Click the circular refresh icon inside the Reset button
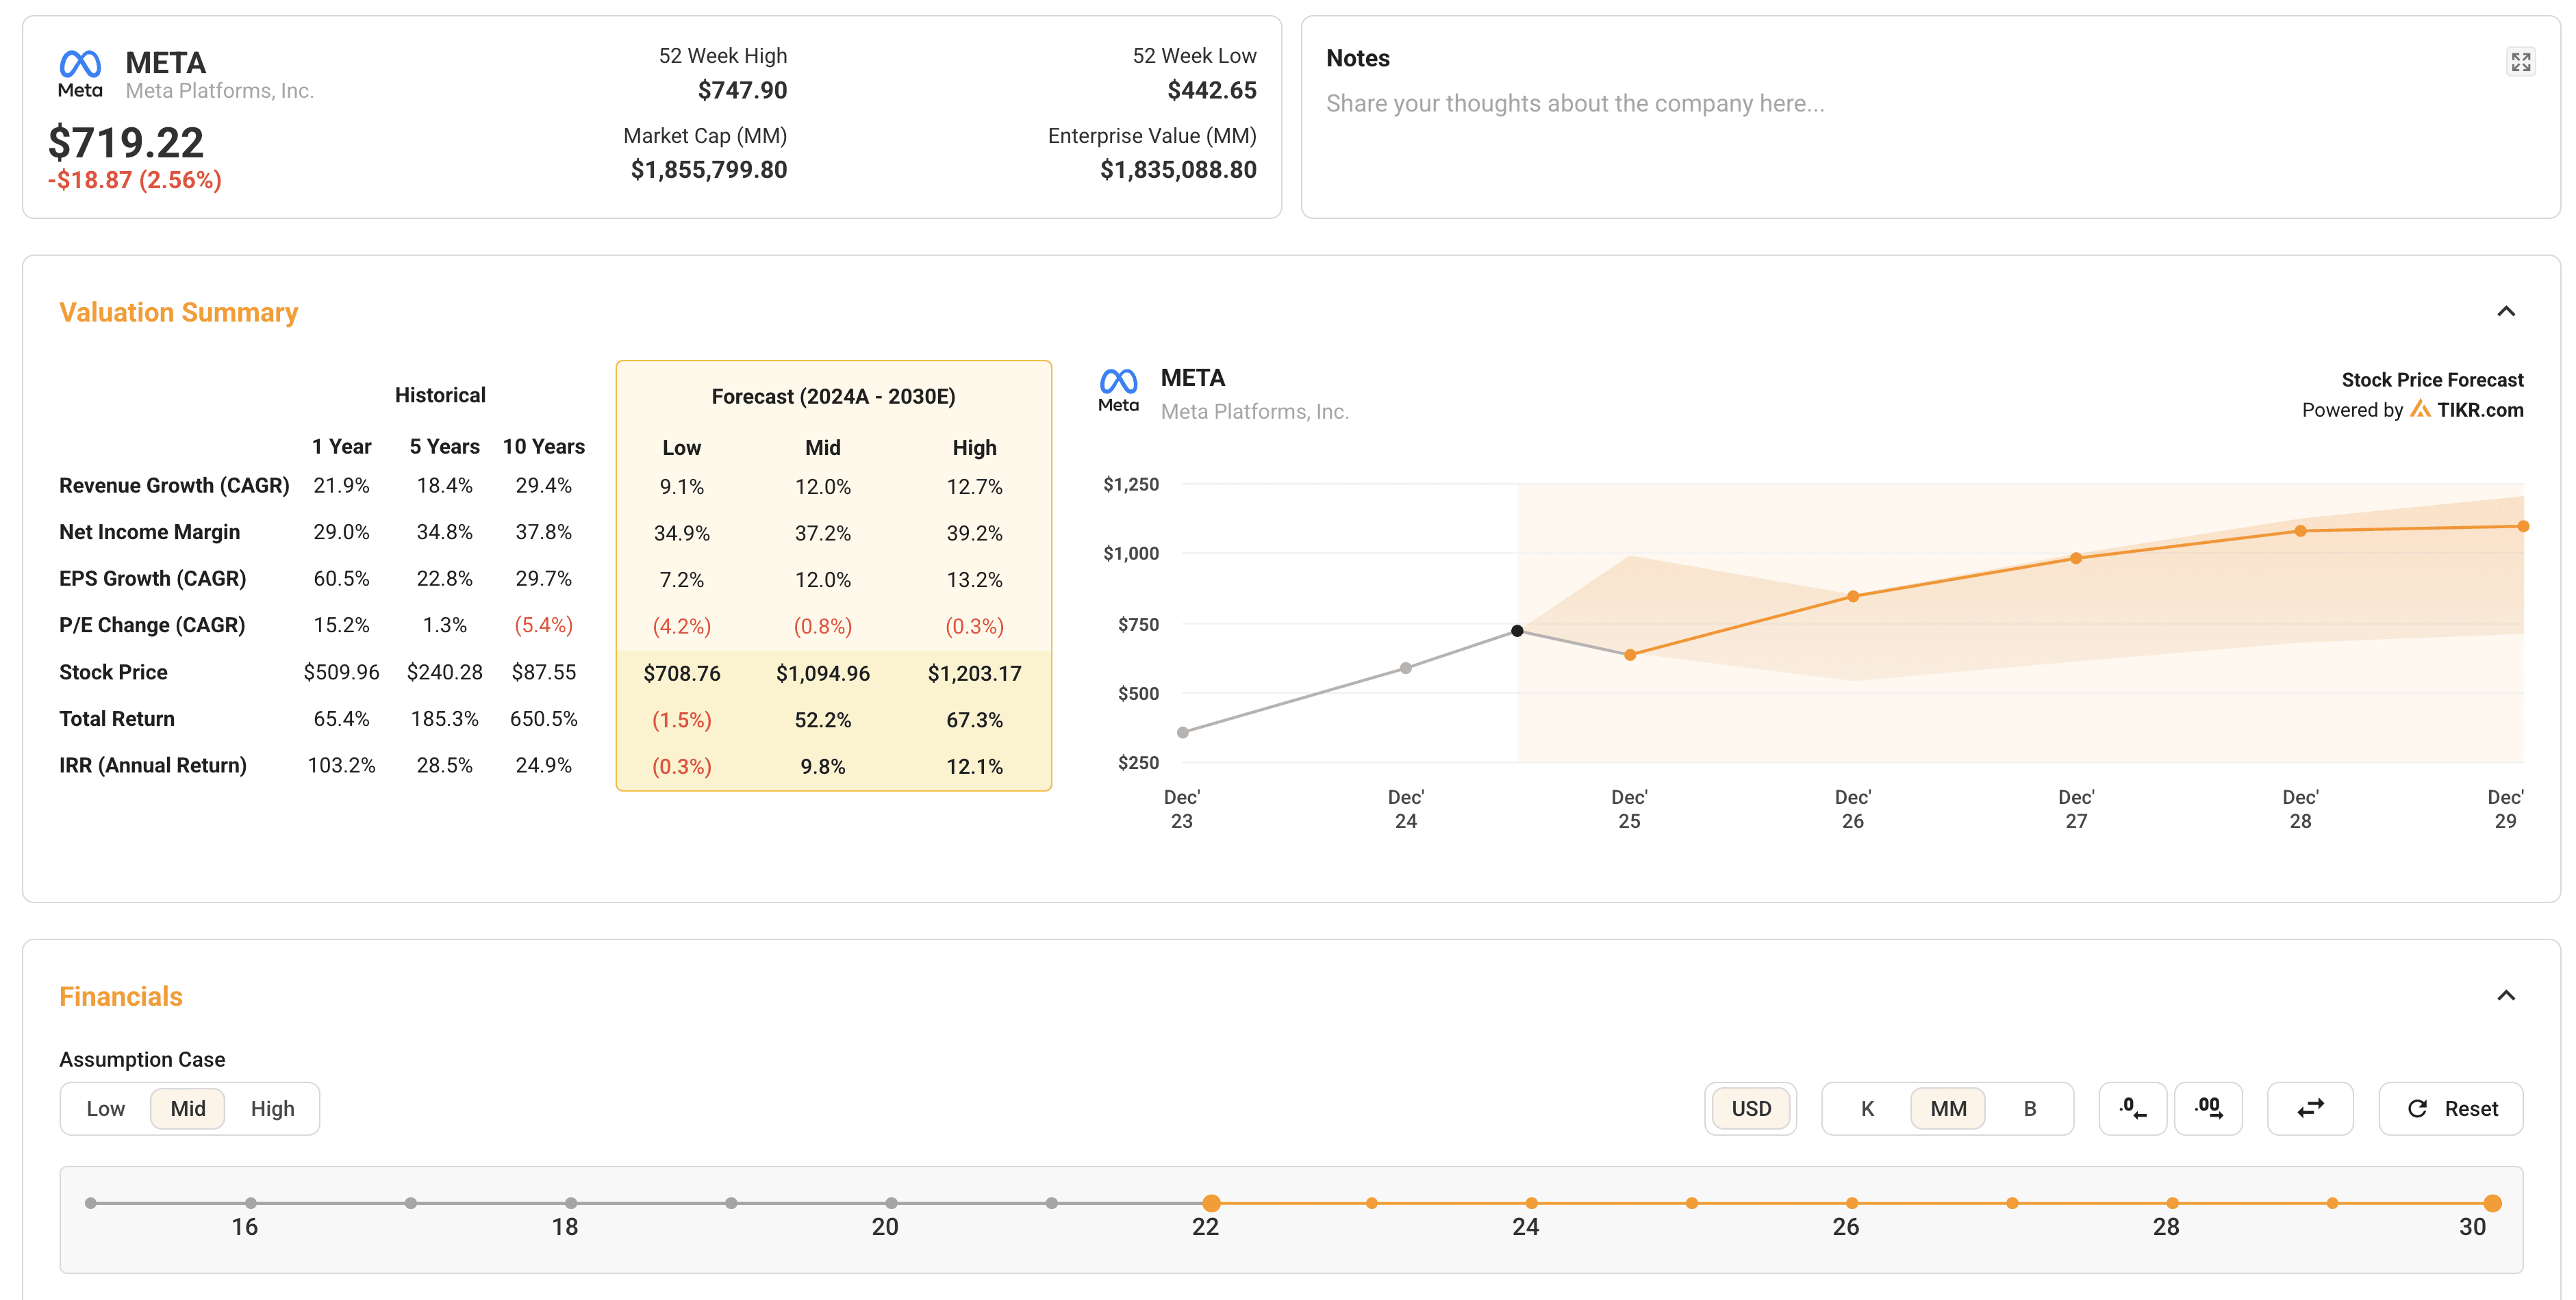 [2418, 1108]
